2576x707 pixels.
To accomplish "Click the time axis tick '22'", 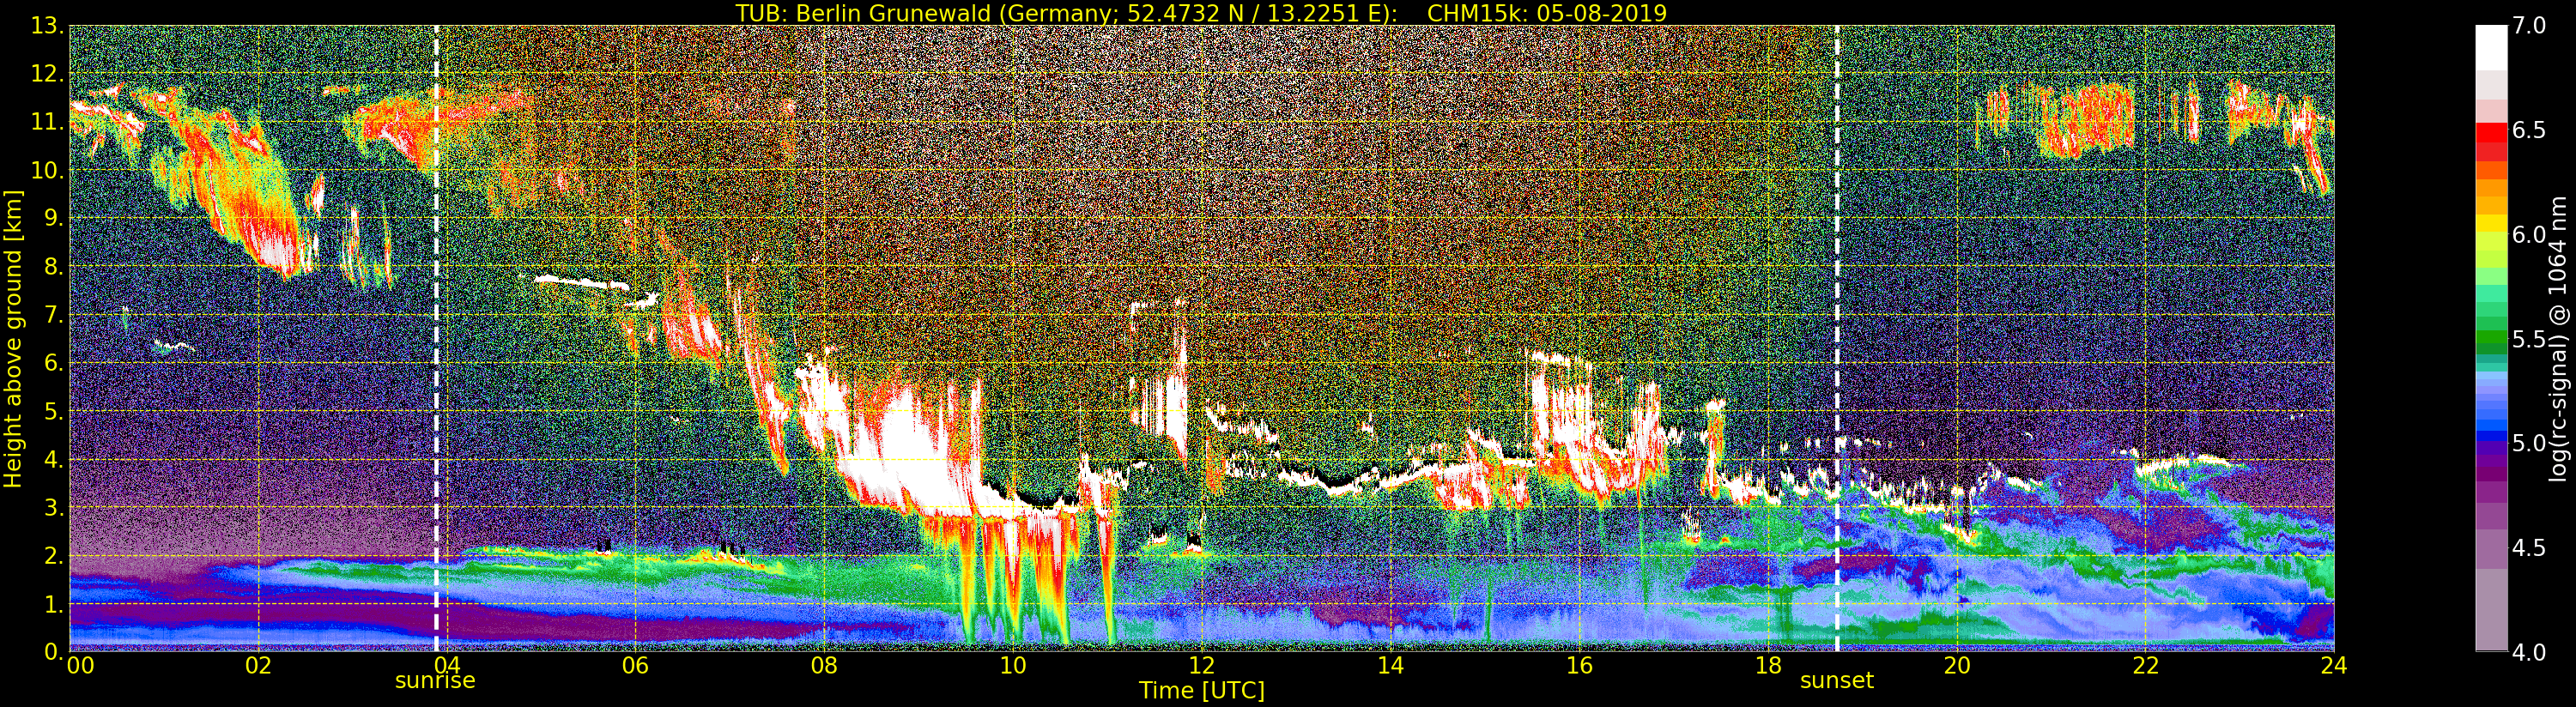I will (x=2146, y=666).
